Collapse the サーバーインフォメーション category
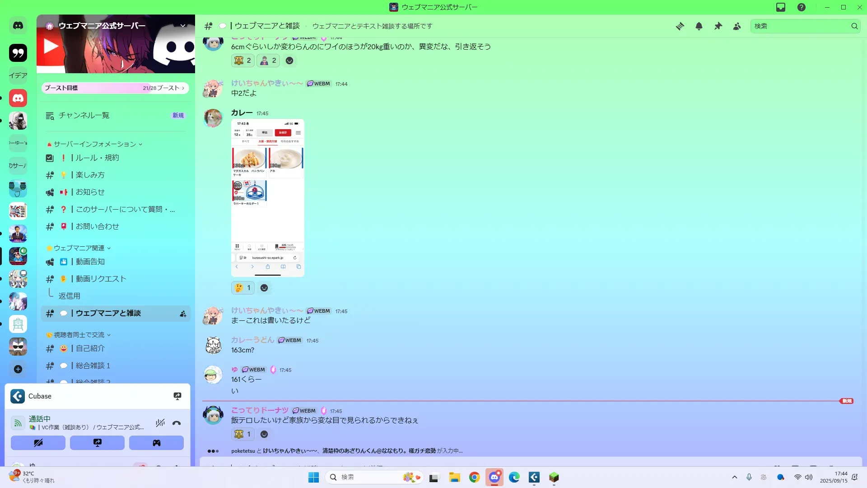This screenshot has height=488, width=867. pyautogui.click(x=95, y=144)
